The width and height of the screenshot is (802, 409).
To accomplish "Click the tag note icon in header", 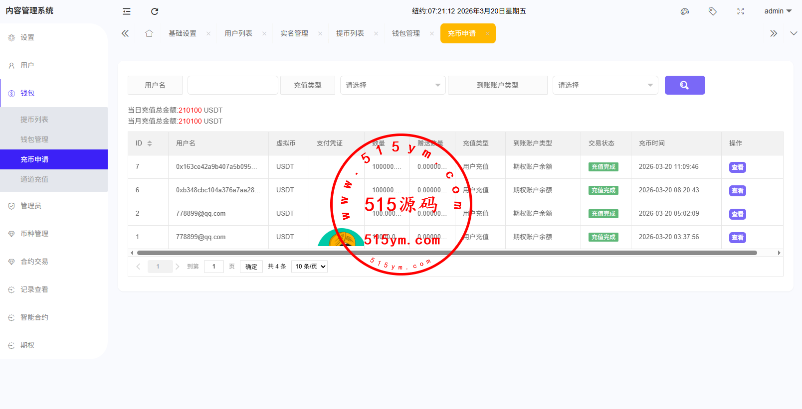I will [x=712, y=11].
